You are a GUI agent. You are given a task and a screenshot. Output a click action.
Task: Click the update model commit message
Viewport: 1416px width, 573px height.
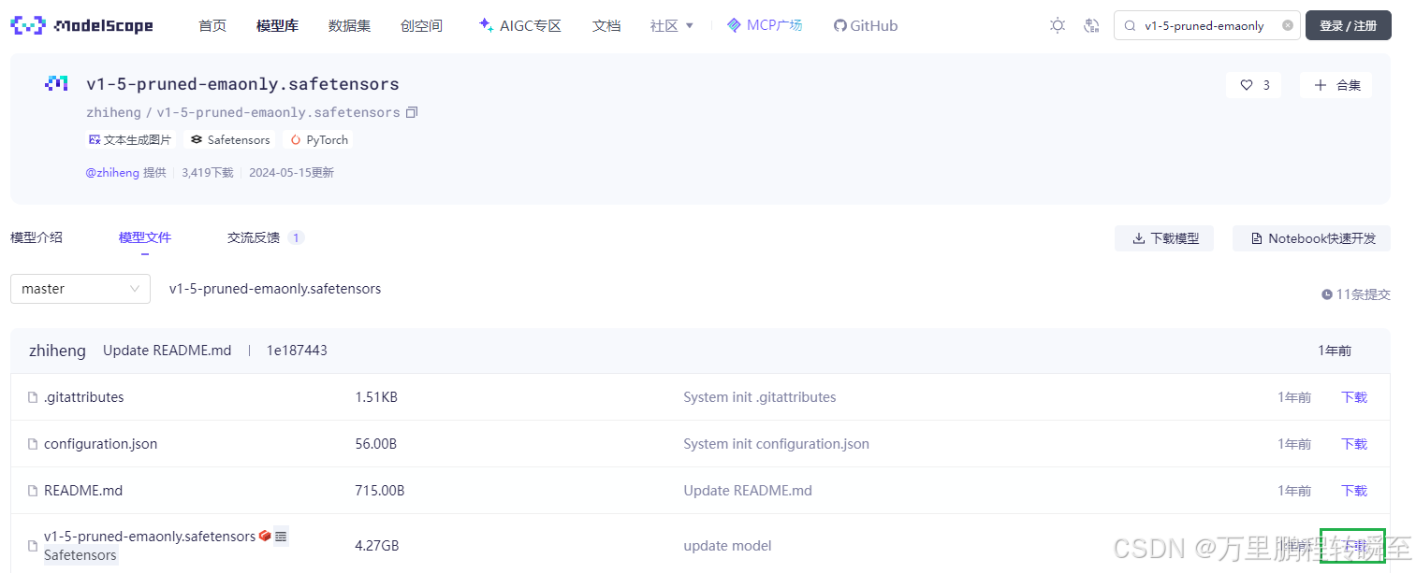click(x=728, y=546)
